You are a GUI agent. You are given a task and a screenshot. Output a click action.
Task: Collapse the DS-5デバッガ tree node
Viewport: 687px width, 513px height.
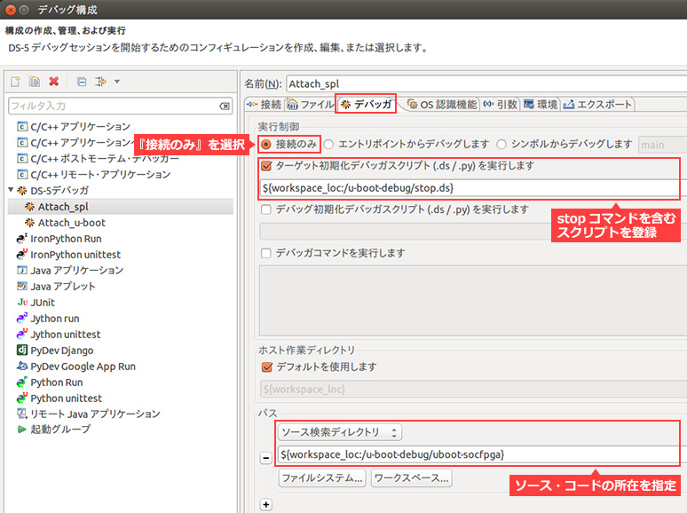click(x=12, y=191)
